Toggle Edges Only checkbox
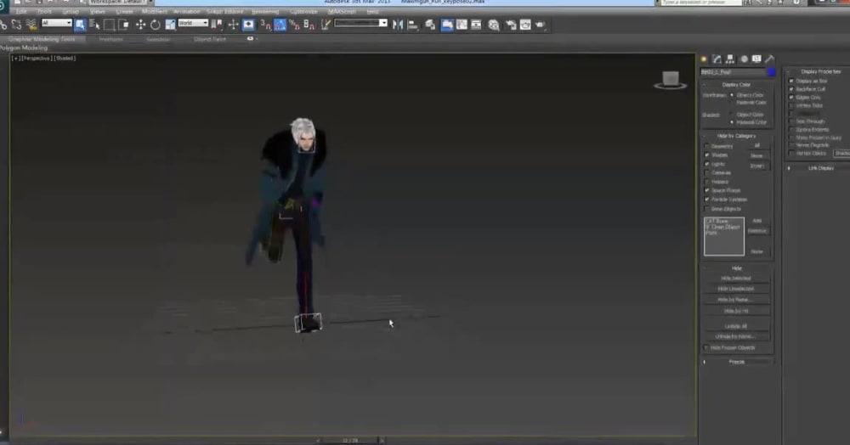This screenshot has width=850, height=445. coord(791,97)
